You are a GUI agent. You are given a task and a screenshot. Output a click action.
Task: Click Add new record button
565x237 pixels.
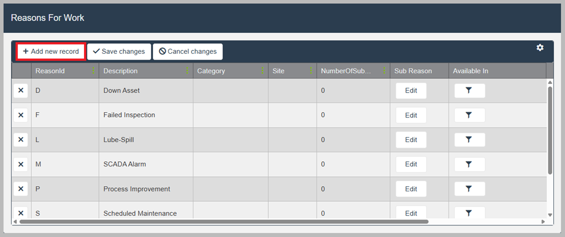pyautogui.click(x=51, y=51)
